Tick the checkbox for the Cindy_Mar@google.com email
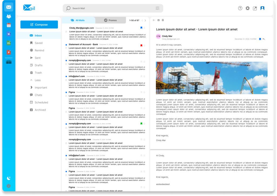The image size is (277, 196). [66, 32]
